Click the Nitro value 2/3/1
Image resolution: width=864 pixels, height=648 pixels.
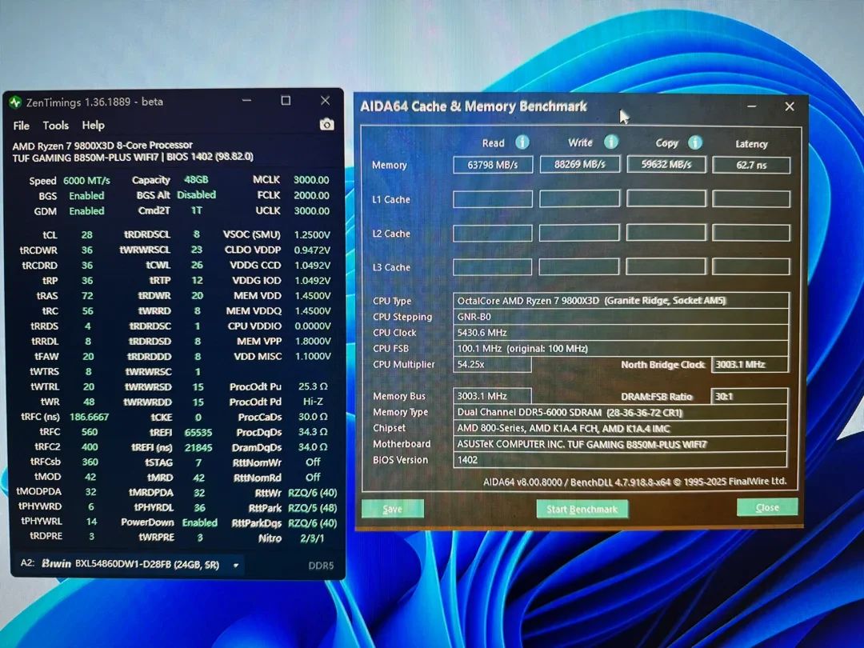[x=313, y=538]
